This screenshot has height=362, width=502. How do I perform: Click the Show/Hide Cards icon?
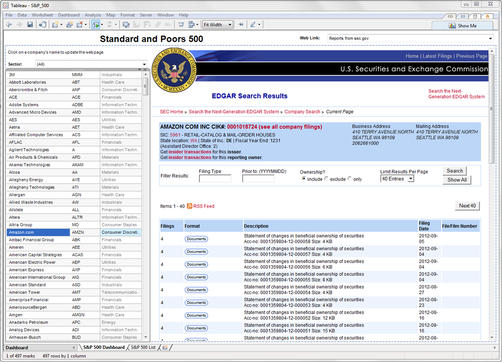[x=192, y=24]
